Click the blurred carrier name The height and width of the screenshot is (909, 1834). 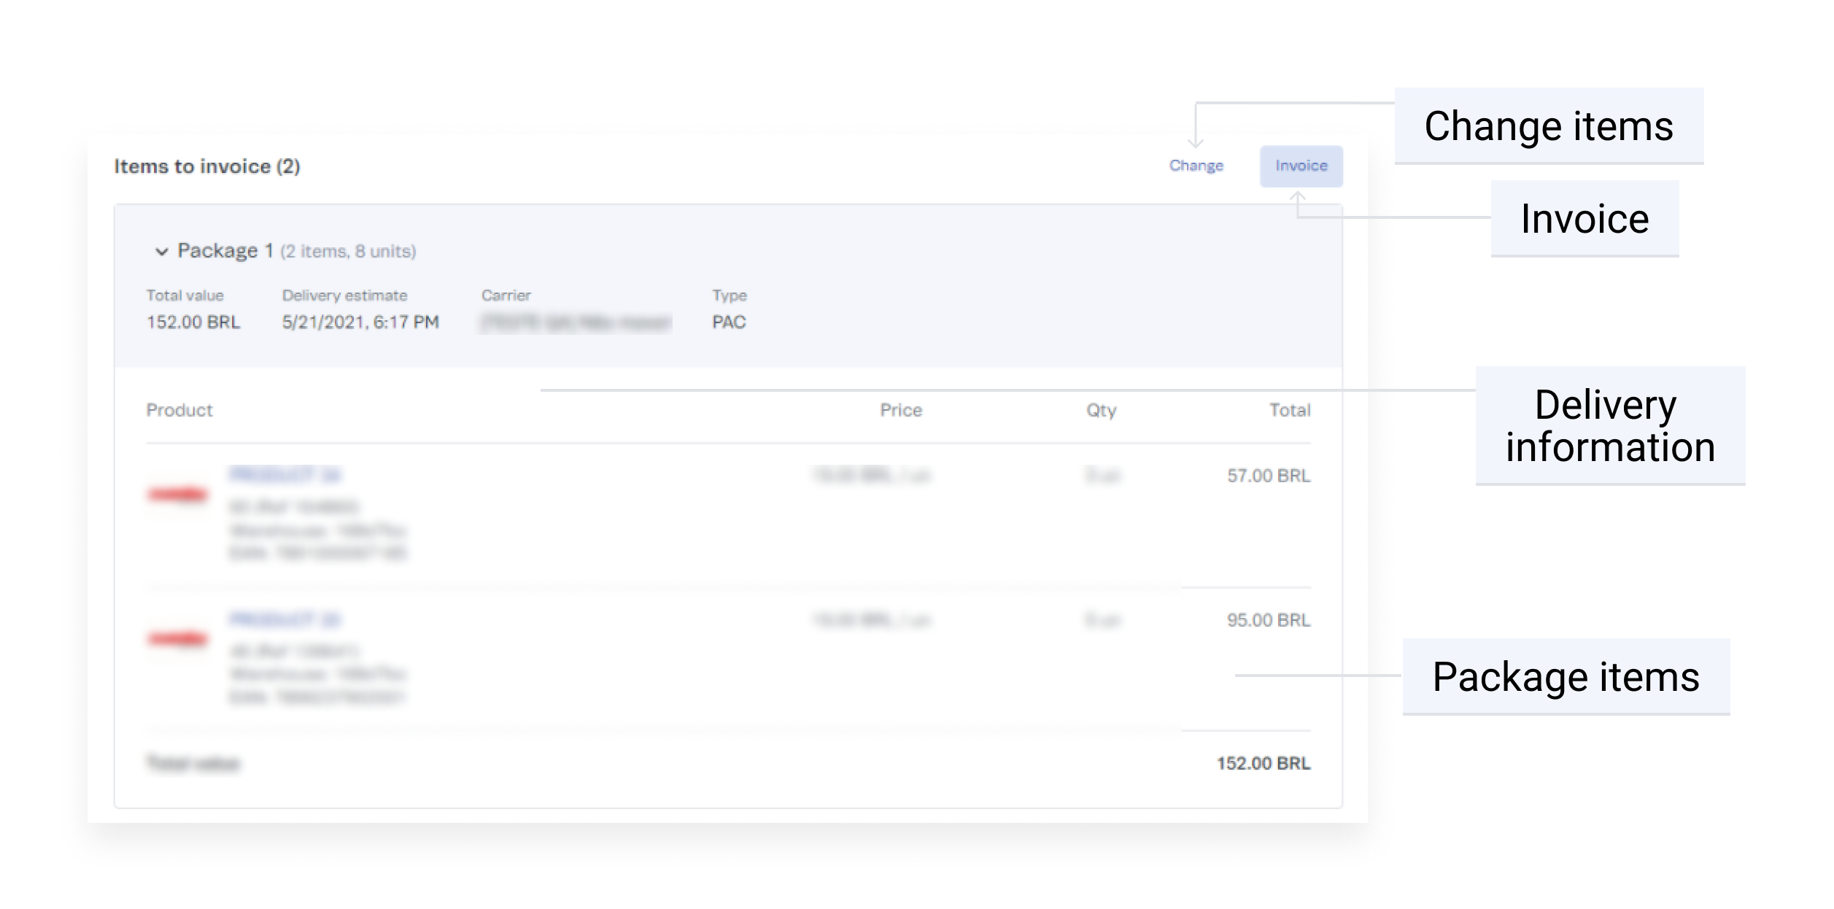coord(576,322)
